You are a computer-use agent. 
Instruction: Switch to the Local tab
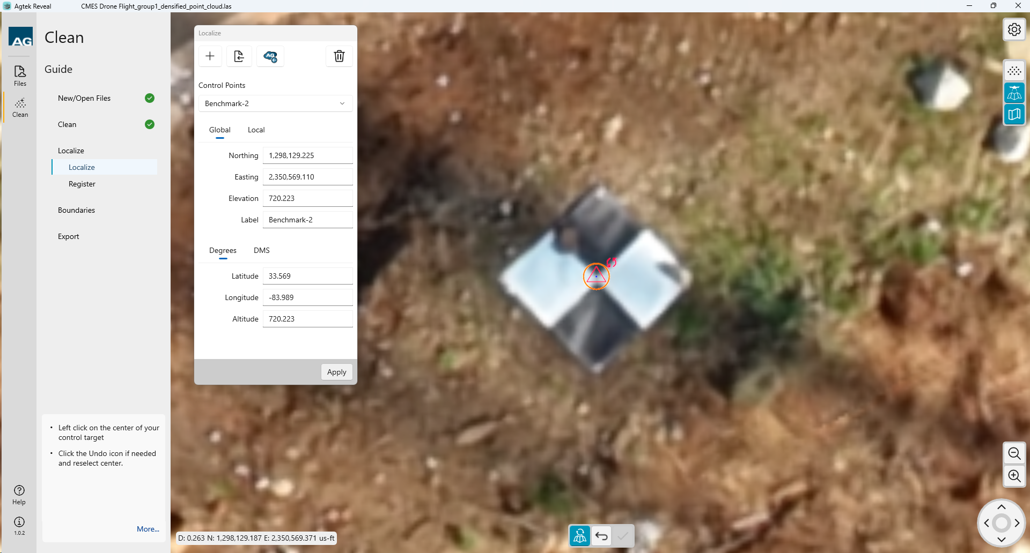click(x=256, y=130)
